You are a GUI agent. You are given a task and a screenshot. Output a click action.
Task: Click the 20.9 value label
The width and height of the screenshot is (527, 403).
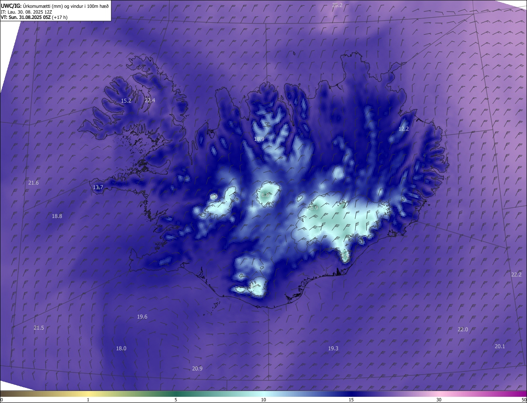197,368
